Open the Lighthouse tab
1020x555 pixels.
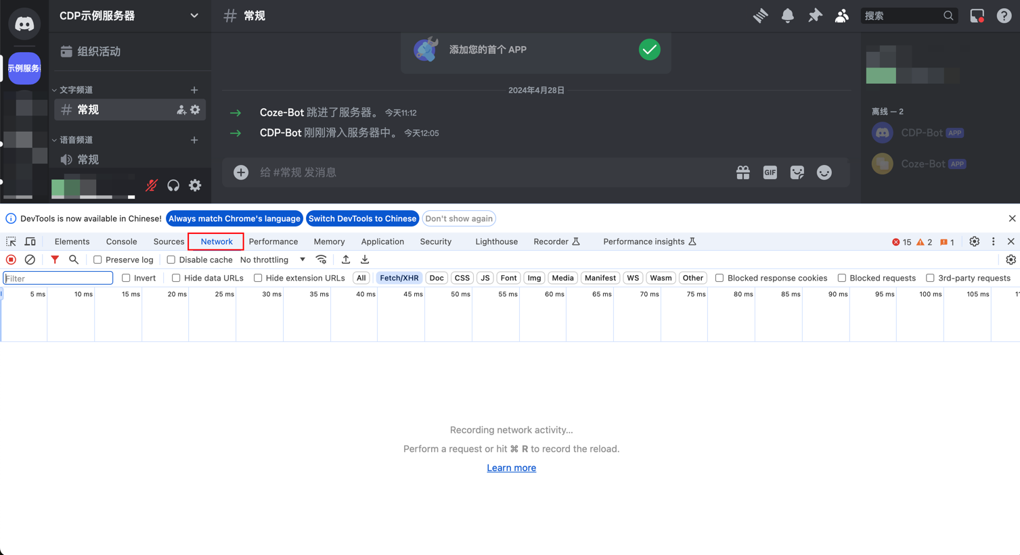496,241
